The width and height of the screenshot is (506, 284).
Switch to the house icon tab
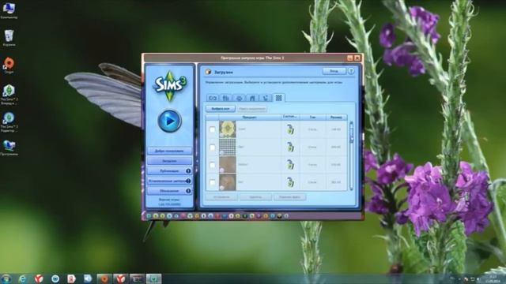(x=252, y=98)
